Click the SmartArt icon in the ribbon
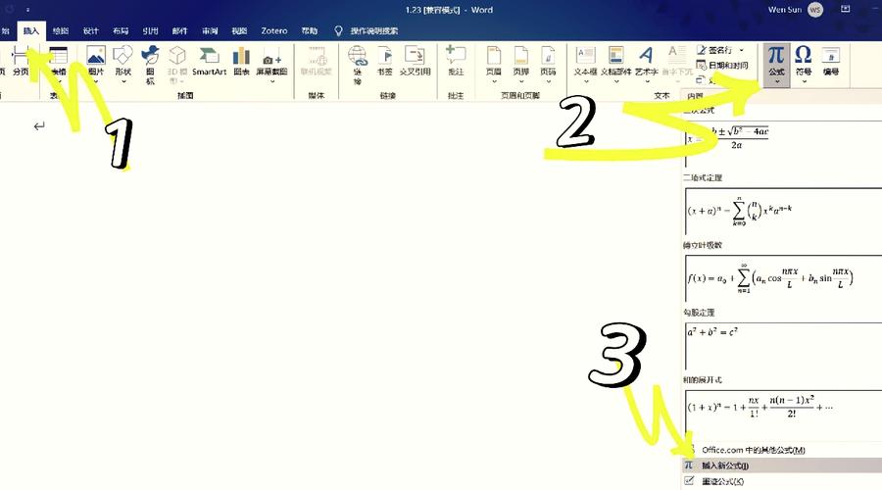882x490 pixels. point(210,59)
